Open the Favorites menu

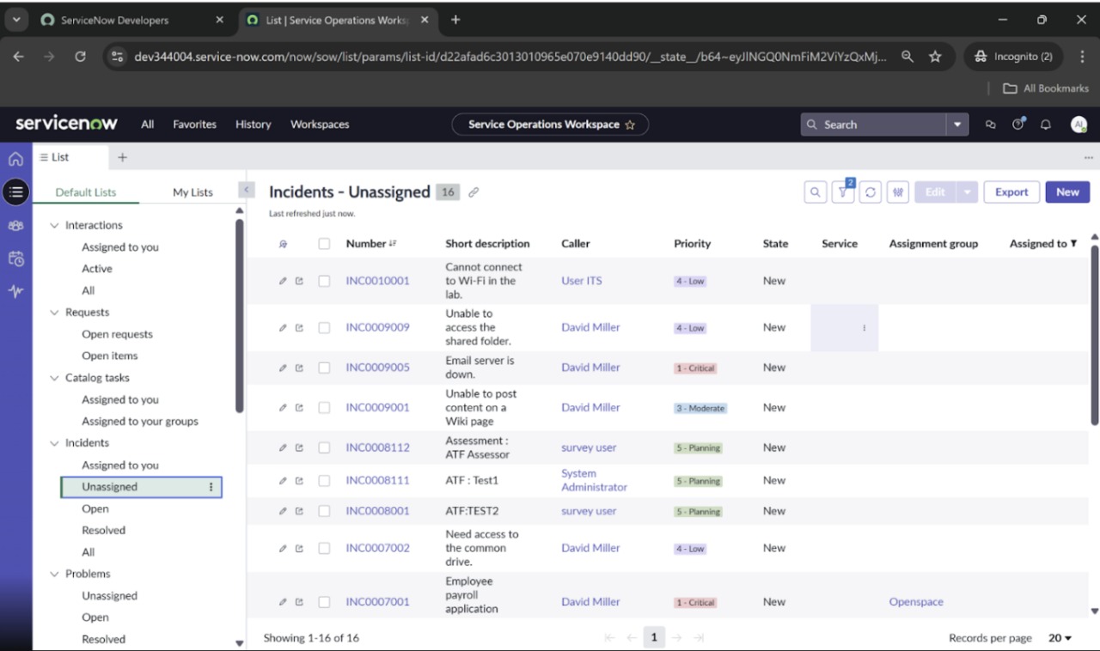click(x=195, y=125)
